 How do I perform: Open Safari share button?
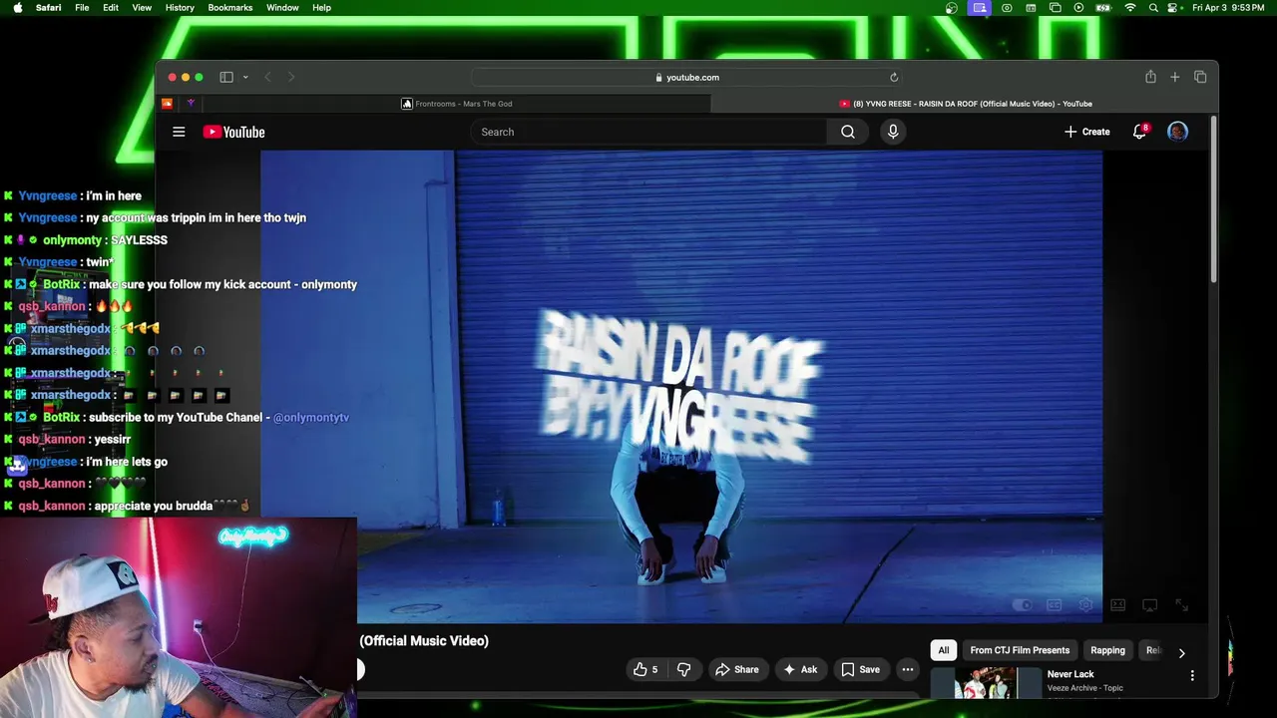click(1150, 77)
